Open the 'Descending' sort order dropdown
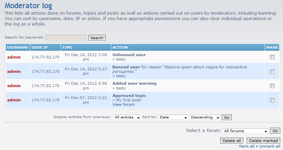 coord(205,117)
